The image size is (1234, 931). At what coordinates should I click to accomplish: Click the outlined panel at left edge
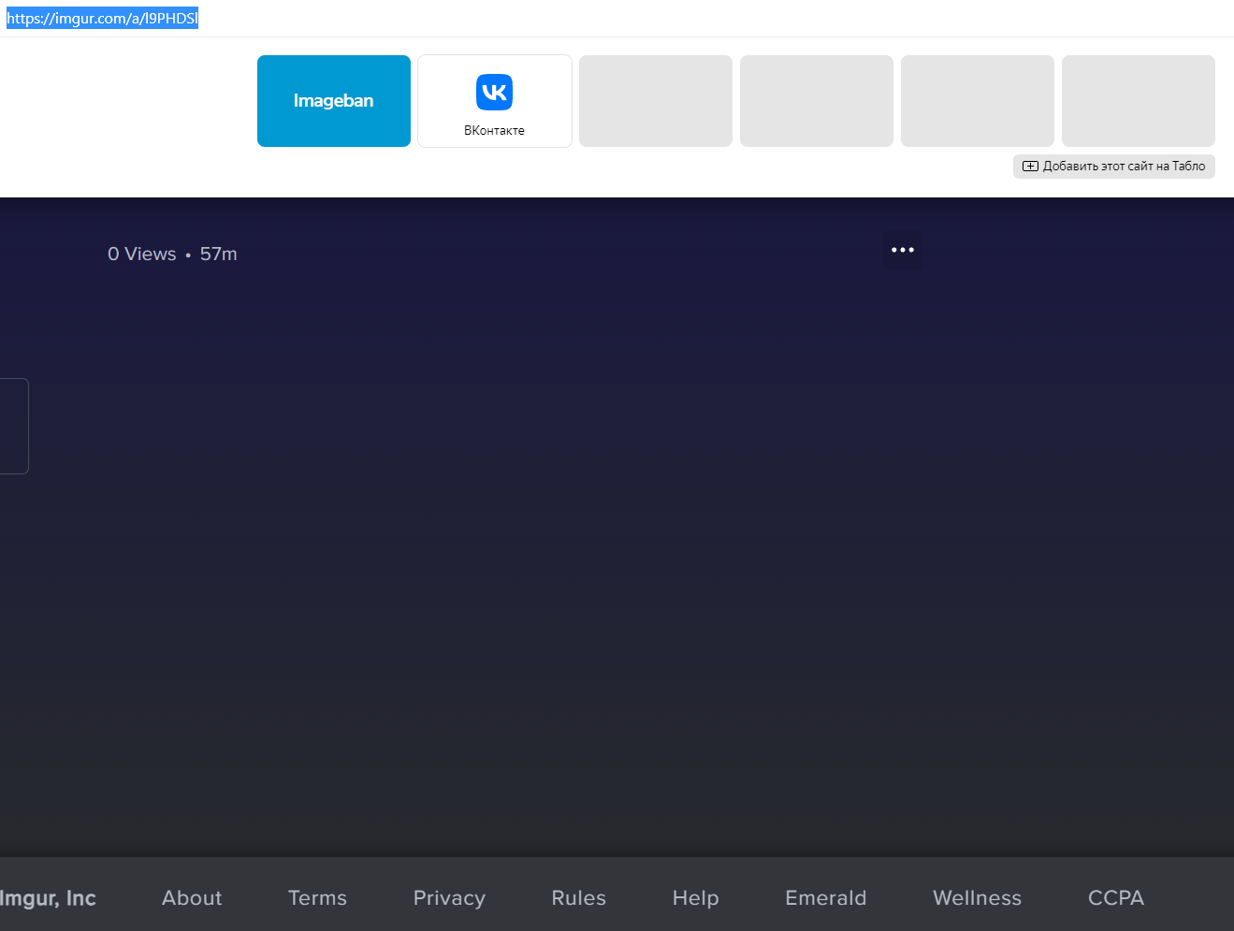[x=14, y=426]
